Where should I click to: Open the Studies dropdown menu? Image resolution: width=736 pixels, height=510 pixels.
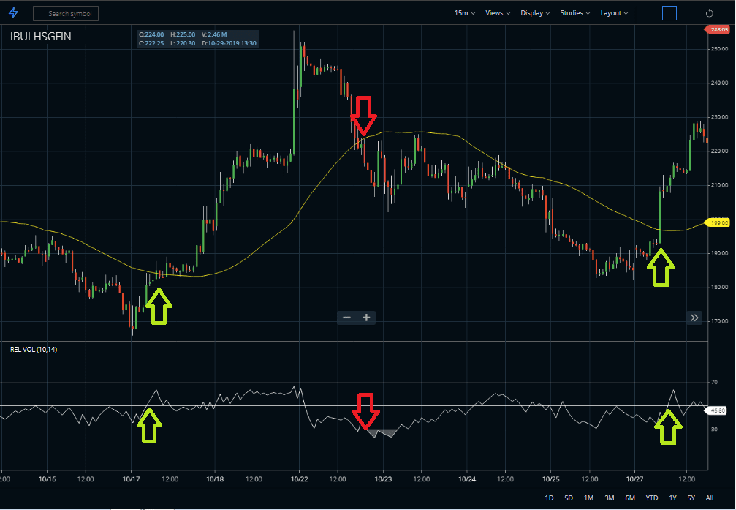tap(575, 13)
